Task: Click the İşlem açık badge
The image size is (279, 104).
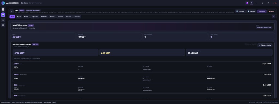Action: [x=35, y=44]
